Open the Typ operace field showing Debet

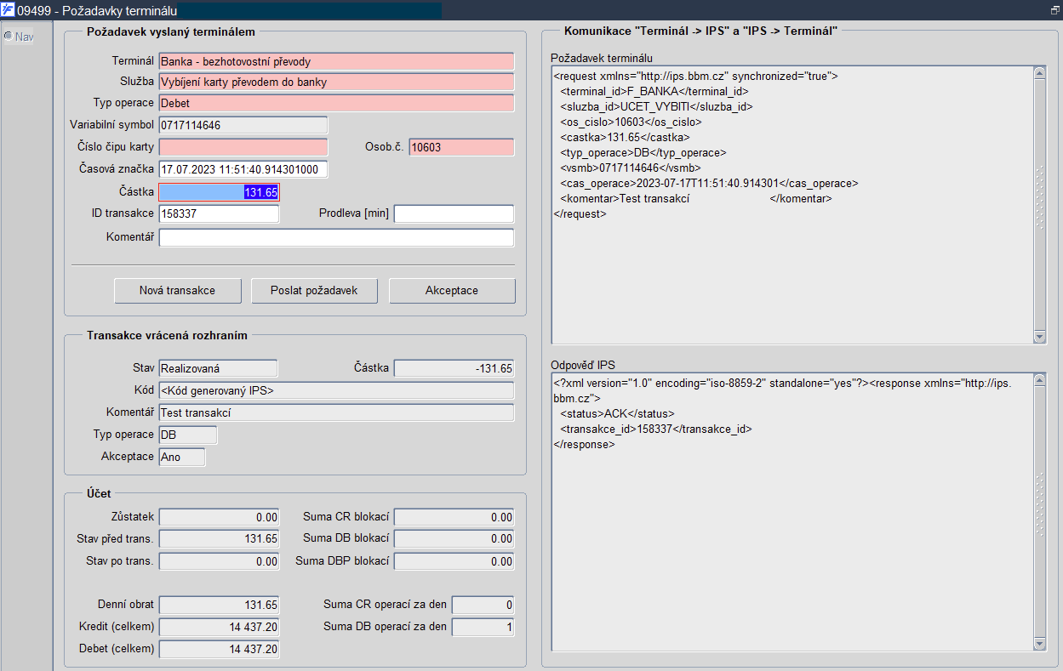pyautogui.click(x=336, y=102)
